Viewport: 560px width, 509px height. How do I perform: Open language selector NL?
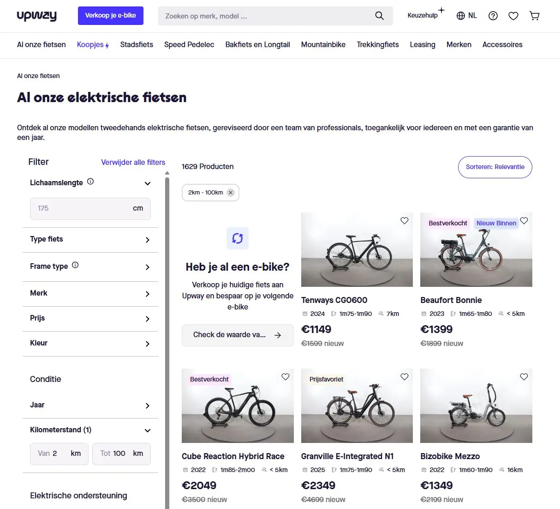point(466,16)
